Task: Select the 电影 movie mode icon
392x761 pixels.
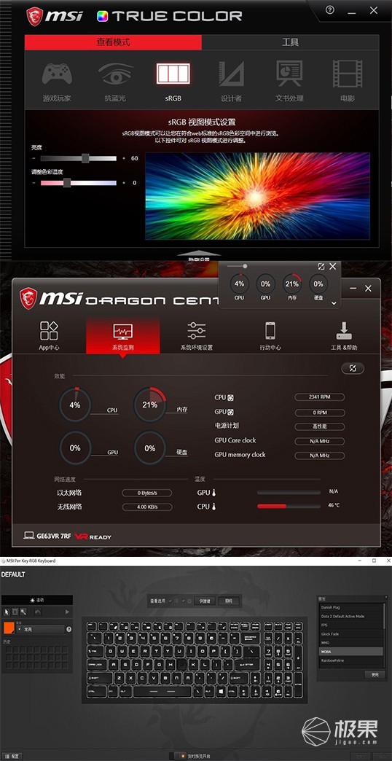Action: (348, 74)
